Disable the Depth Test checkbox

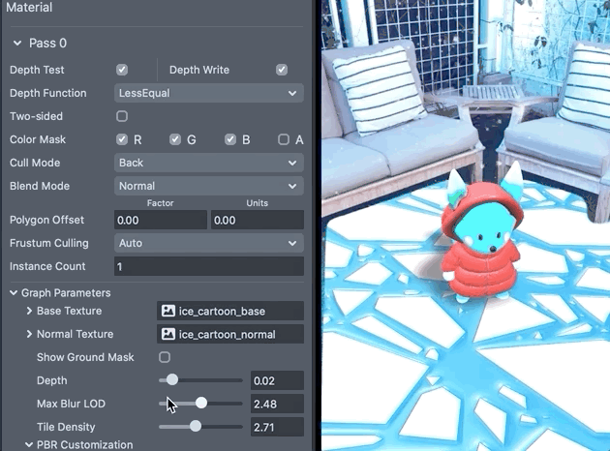tap(122, 70)
